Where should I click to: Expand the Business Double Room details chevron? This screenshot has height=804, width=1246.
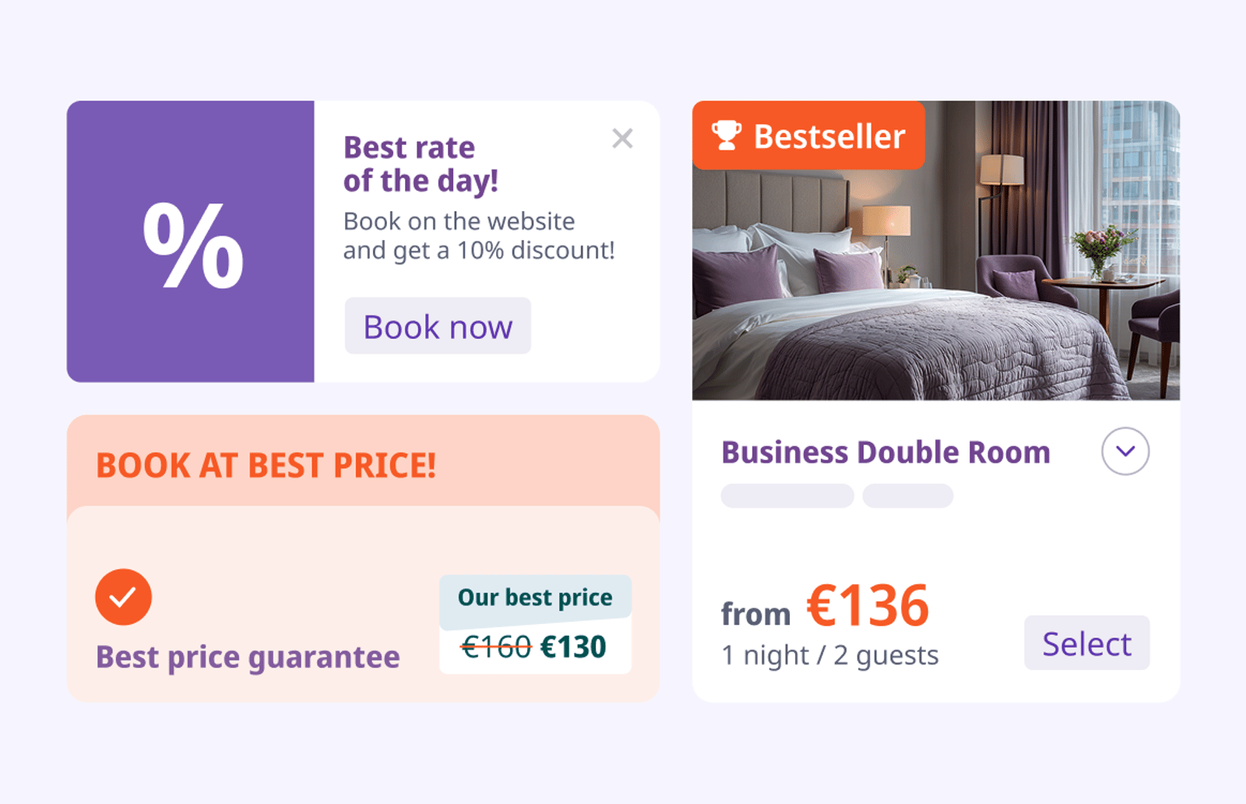tap(1125, 451)
